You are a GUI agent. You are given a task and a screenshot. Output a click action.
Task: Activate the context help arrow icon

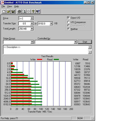click(x=38, y=11)
